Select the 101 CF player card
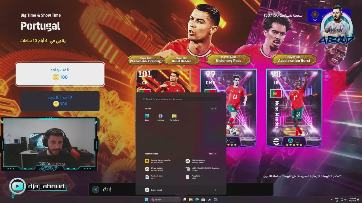Image resolution: width=362 pixels, height=203 pixels. pos(163,81)
